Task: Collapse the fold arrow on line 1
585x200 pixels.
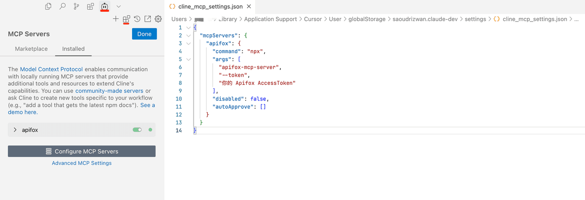Action: pos(189,28)
